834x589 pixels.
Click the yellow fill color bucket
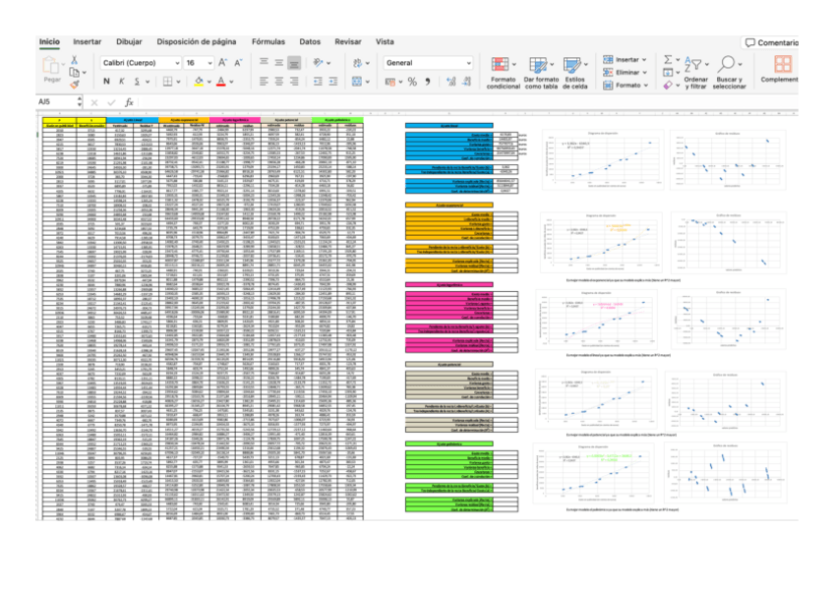coord(197,82)
